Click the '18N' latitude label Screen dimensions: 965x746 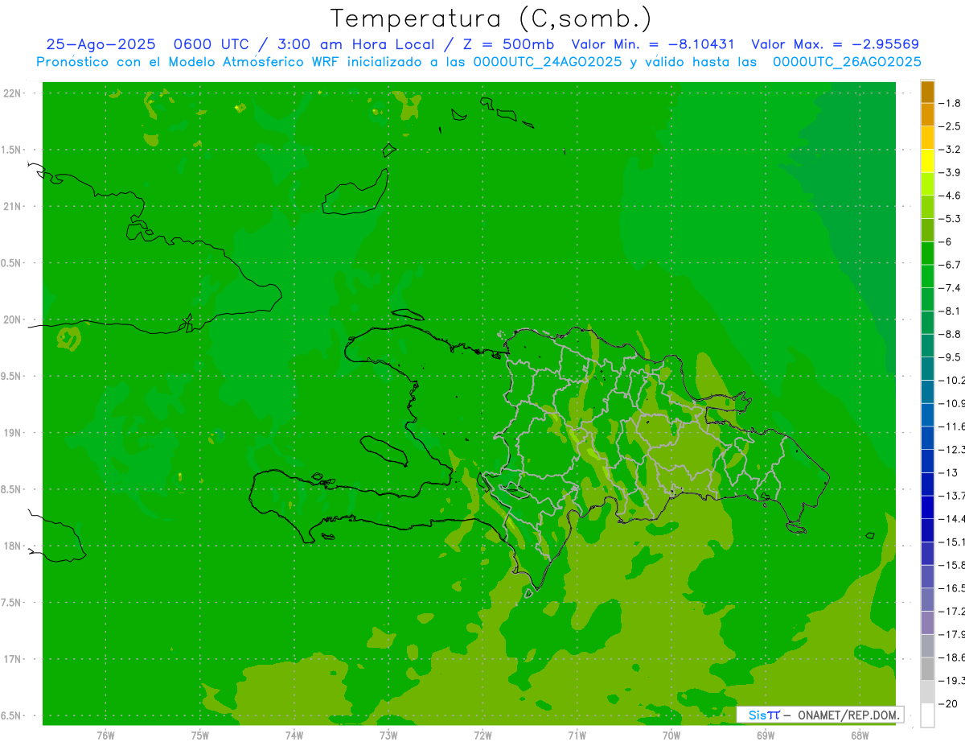[13, 546]
